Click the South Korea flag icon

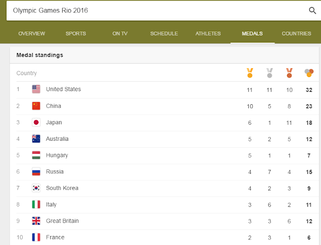[36, 188]
